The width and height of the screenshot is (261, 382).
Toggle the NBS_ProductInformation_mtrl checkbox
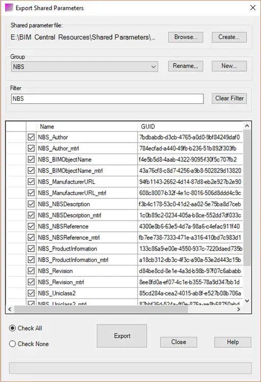click(x=31, y=260)
